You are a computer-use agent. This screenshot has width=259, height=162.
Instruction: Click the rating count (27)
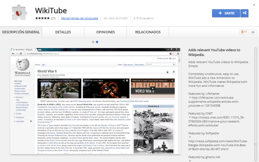pyautogui.click(x=53, y=18)
